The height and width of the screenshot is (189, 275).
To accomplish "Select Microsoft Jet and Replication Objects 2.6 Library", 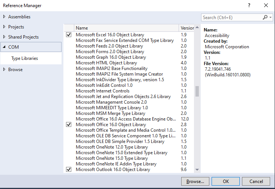I will coord(129,97).
